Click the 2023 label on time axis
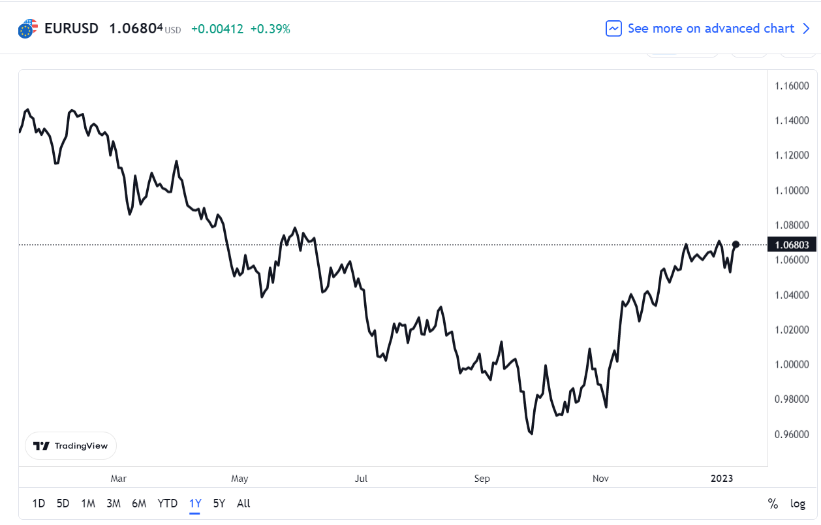Viewport: 821px width, 525px height. 722,479
